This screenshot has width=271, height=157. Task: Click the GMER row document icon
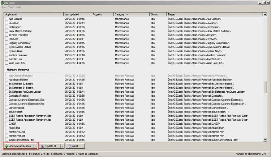pos(7,124)
